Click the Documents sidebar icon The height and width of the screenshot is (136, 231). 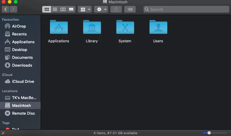[x=8, y=57]
